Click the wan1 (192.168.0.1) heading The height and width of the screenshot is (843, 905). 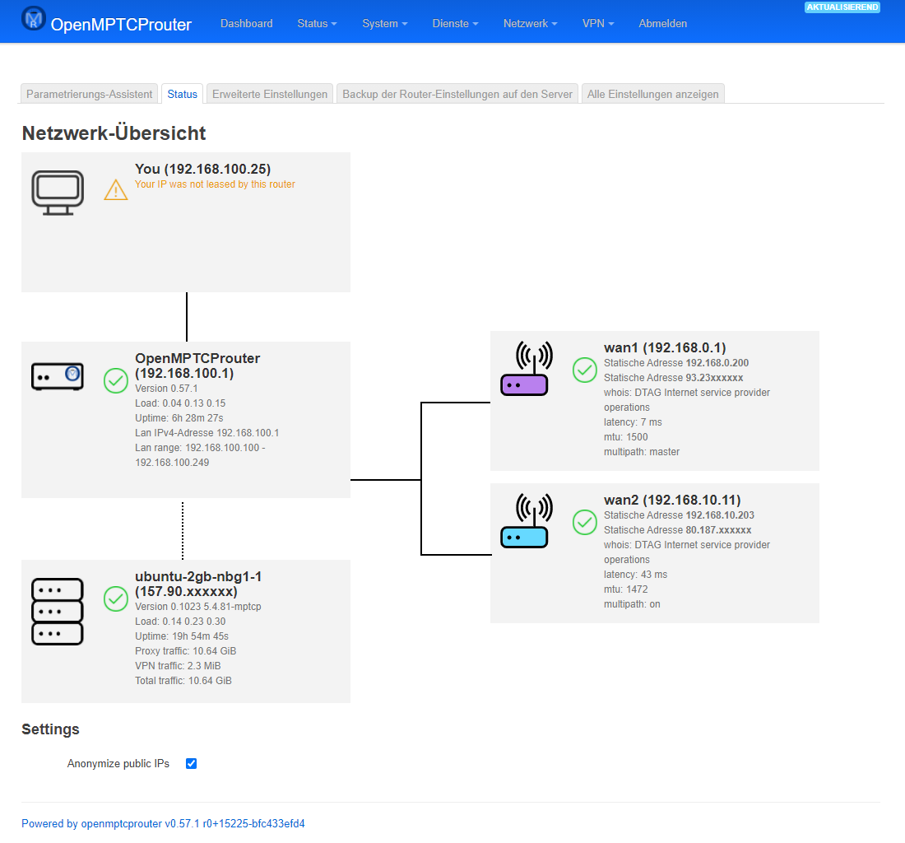[665, 347]
